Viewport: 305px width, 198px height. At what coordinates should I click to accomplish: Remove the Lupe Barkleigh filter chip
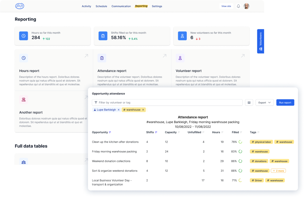118,110
